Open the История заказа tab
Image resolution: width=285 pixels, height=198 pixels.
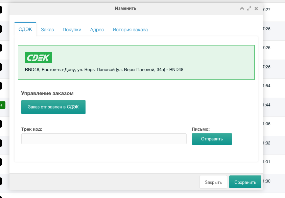[130, 30]
